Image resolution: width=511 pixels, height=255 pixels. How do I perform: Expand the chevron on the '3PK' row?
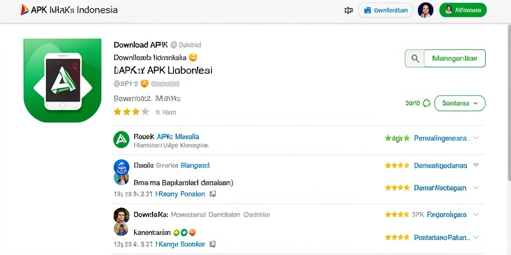pos(476,215)
